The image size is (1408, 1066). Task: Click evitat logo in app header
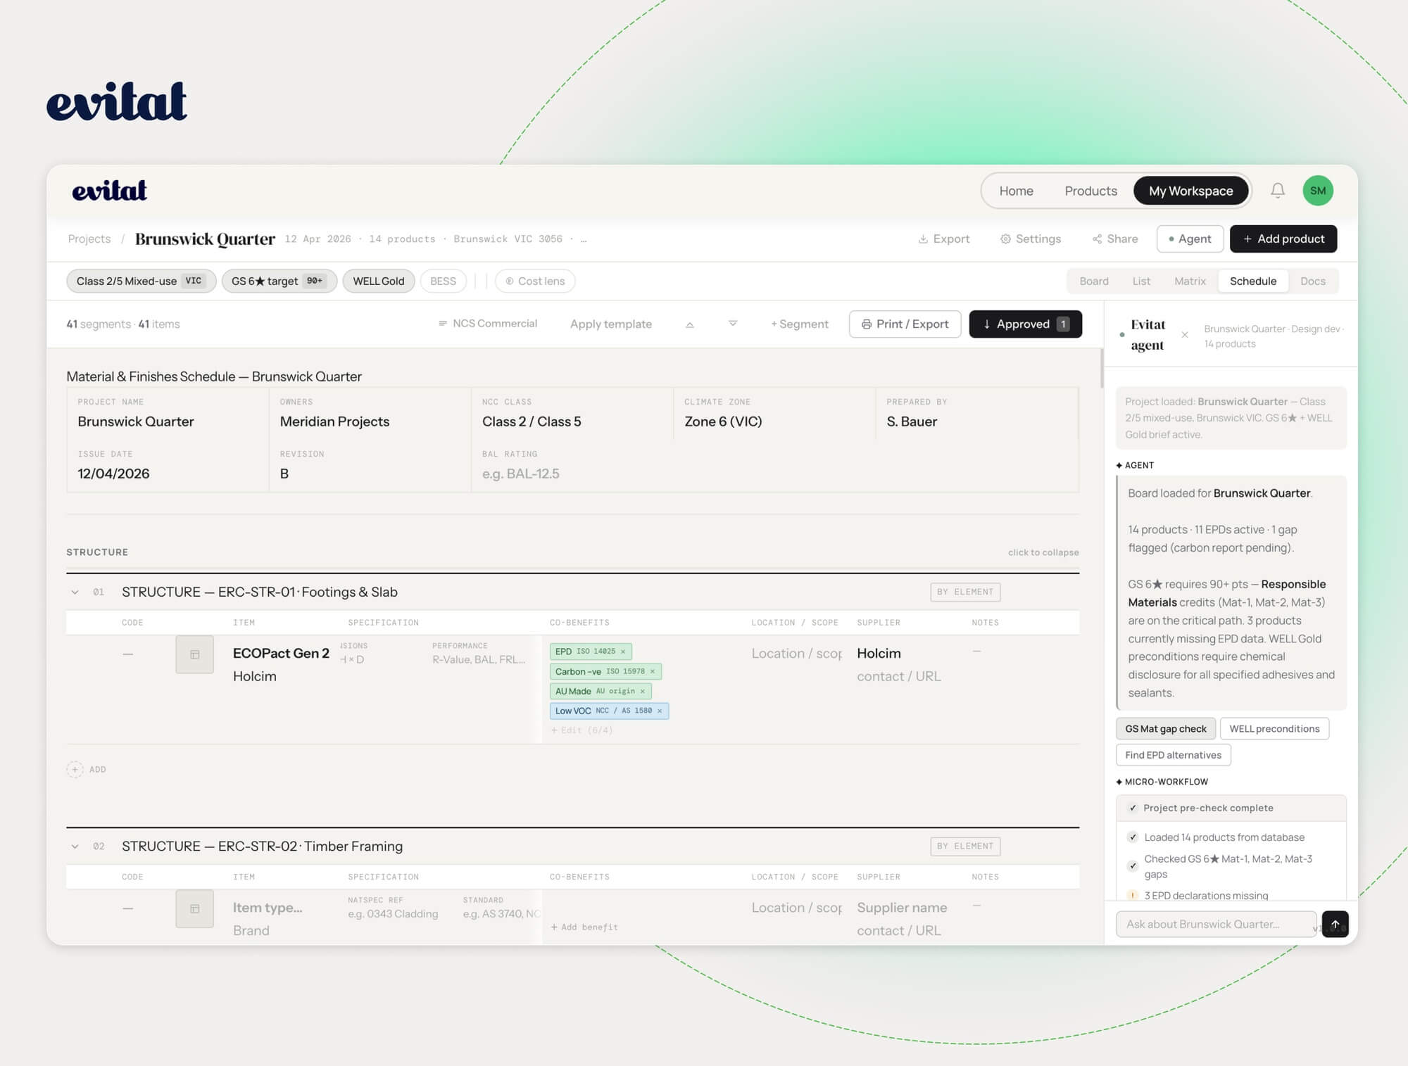coord(110,191)
